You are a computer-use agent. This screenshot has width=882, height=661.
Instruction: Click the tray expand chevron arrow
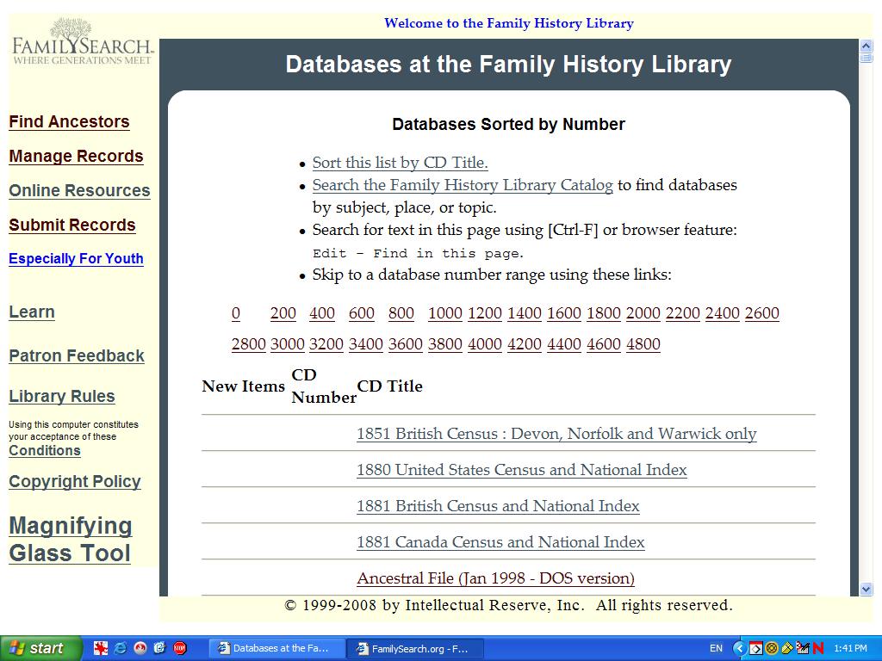[x=740, y=648]
